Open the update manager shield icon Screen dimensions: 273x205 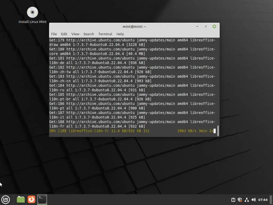(240, 200)
